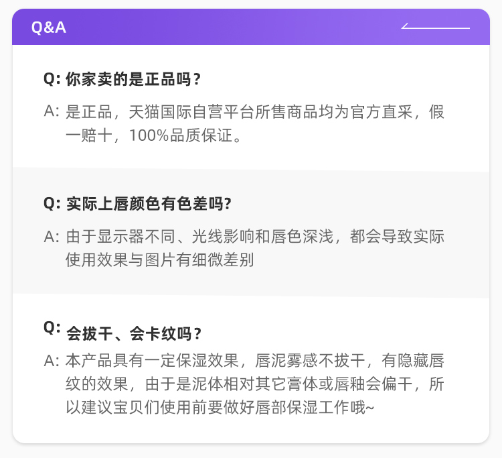Click the answer line 由于显示器不同、光线影响
Image resolution: width=502 pixels, height=458 pixels.
[x=255, y=237]
